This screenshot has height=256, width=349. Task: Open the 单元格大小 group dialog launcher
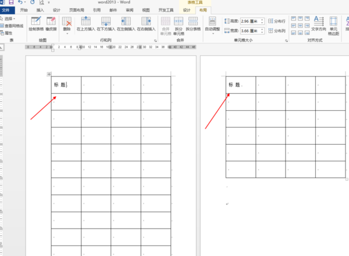(x=286, y=41)
